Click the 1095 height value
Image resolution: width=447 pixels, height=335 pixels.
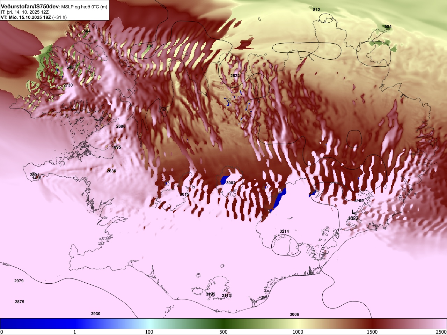click(116, 147)
